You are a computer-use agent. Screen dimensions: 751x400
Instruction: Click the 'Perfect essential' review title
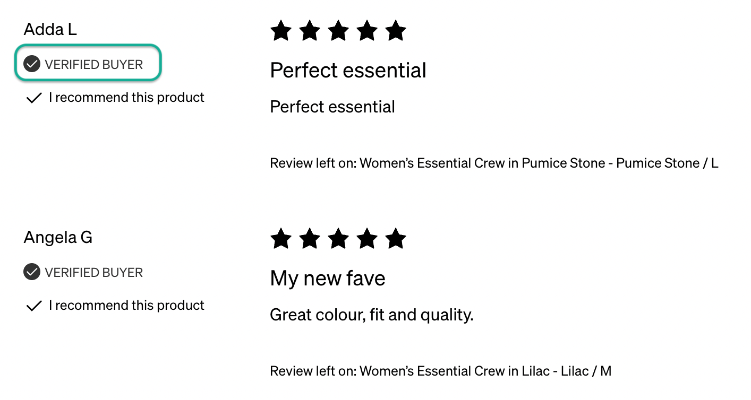[348, 70]
